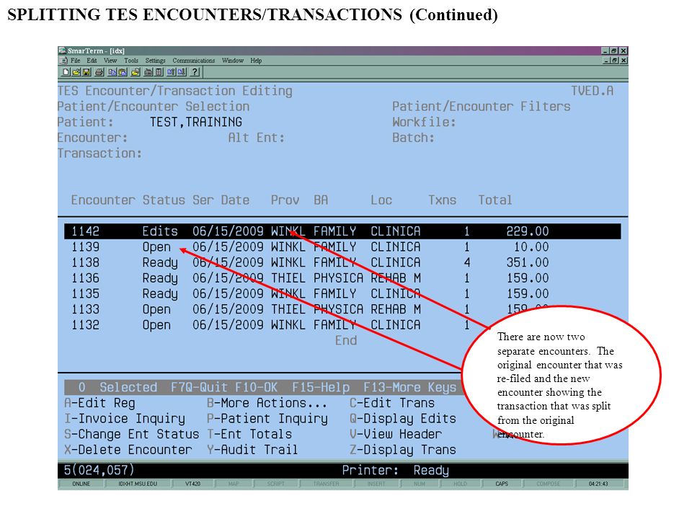Click the question mark Help toolbar icon
The width and height of the screenshot is (692, 519).
click(x=195, y=71)
